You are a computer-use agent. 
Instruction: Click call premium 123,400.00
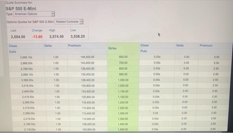(x=88, y=92)
